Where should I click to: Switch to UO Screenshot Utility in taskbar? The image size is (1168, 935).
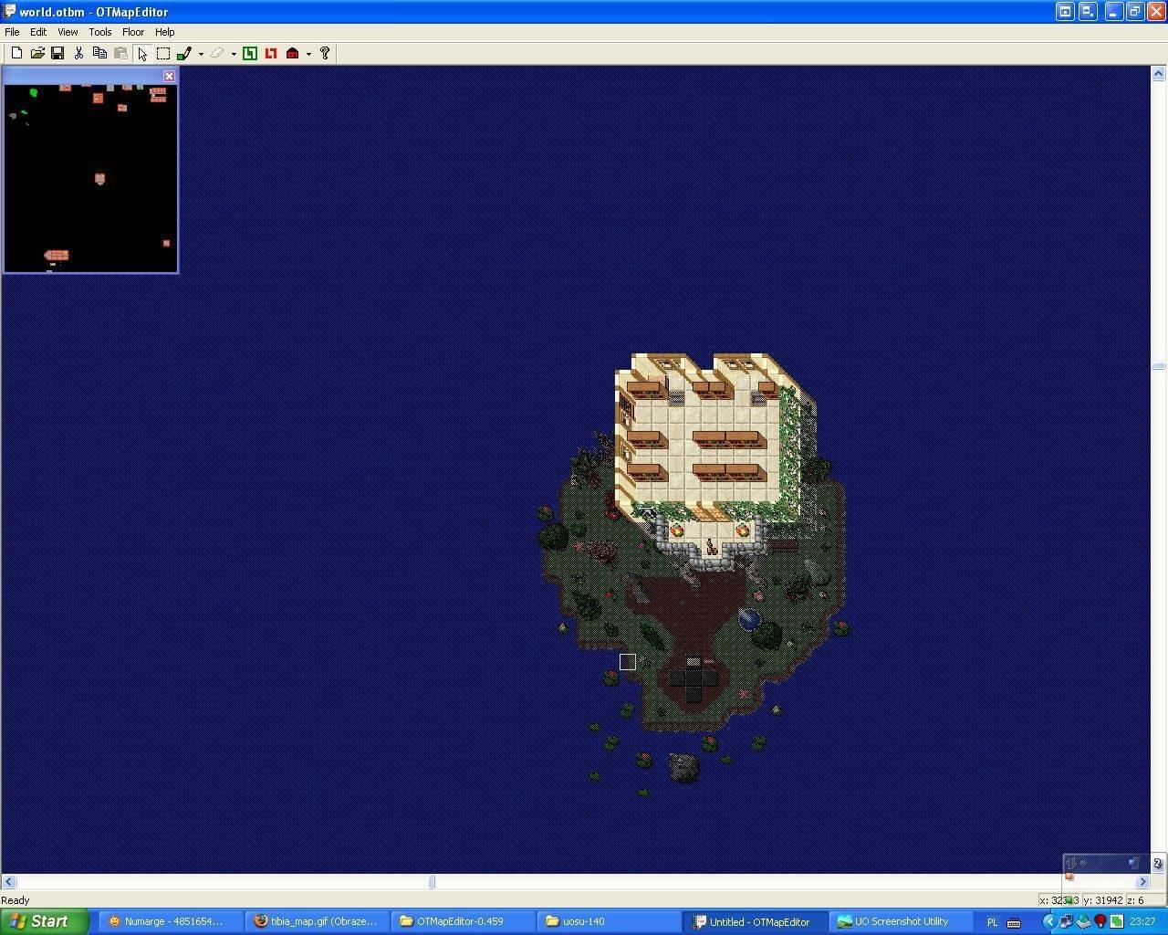901,921
